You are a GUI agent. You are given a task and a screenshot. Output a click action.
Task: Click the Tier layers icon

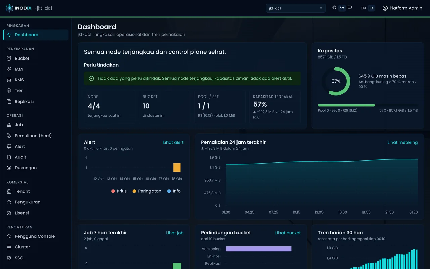point(9,90)
